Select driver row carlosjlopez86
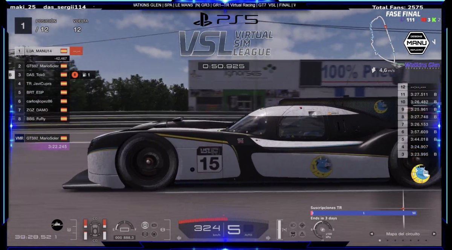 [x=41, y=101]
